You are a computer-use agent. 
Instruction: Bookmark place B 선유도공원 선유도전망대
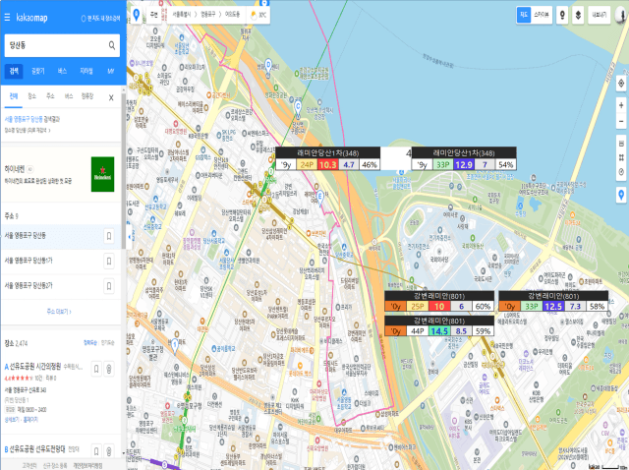pyautogui.click(x=96, y=451)
